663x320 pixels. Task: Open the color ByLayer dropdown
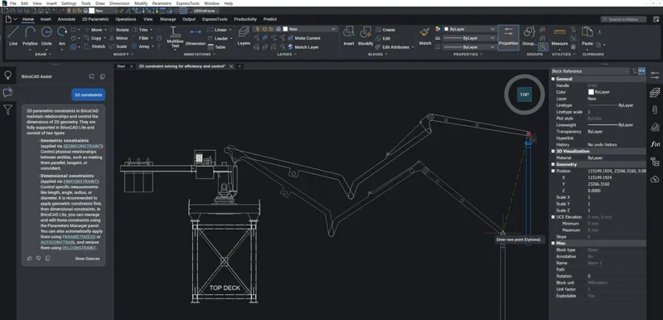[x=469, y=29]
